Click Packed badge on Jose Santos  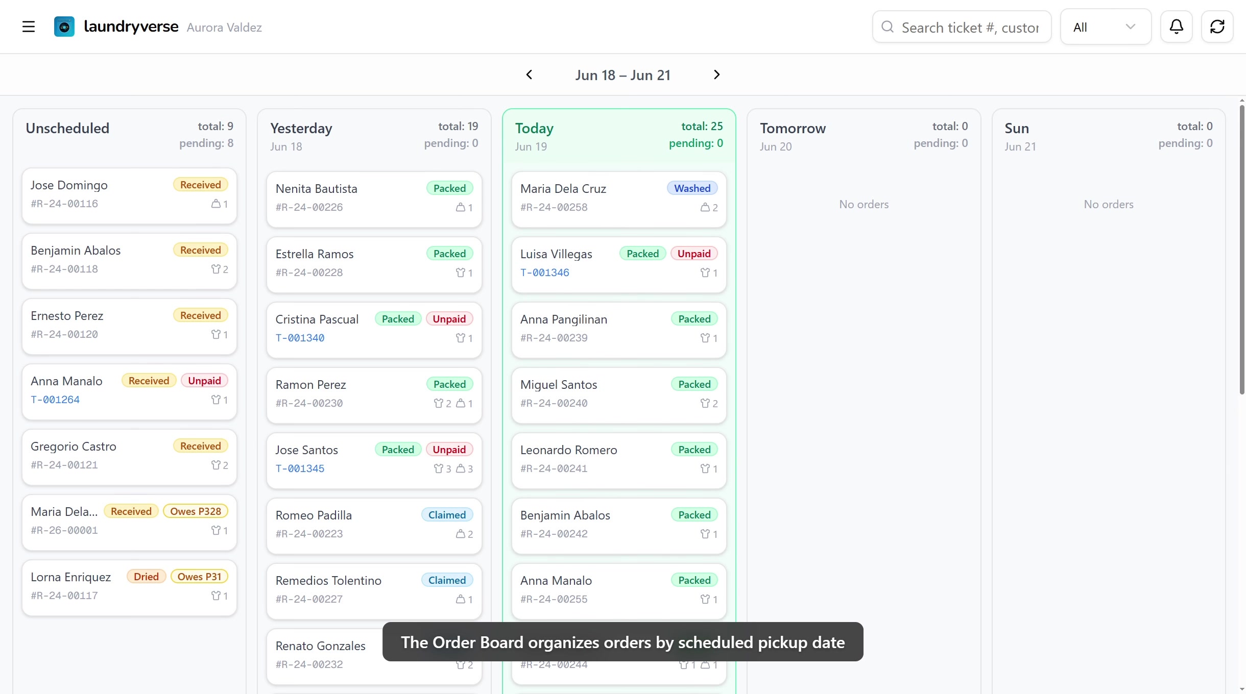point(398,450)
